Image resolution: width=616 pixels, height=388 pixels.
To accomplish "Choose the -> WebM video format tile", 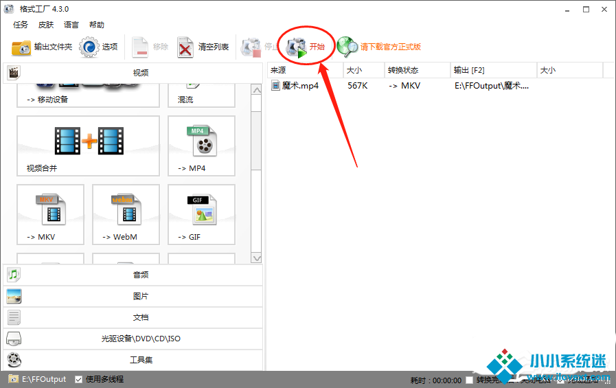I will (x=126, y=214).
